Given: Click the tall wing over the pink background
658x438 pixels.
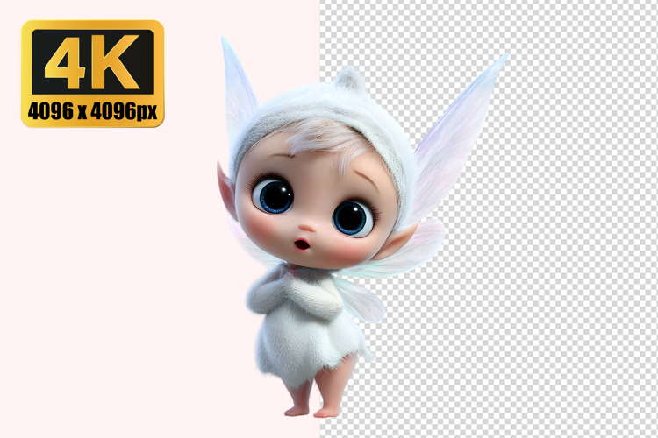Looking at the screenshot, I should (239, 92).
